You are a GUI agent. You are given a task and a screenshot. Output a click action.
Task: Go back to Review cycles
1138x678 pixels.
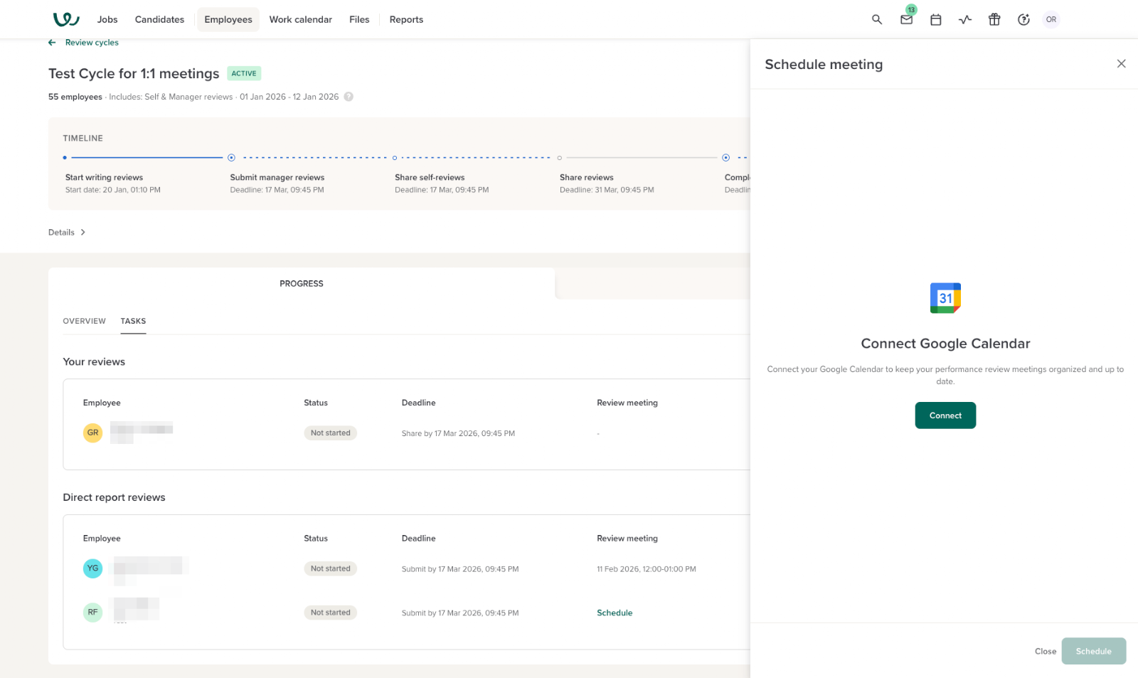coord(84,43)
